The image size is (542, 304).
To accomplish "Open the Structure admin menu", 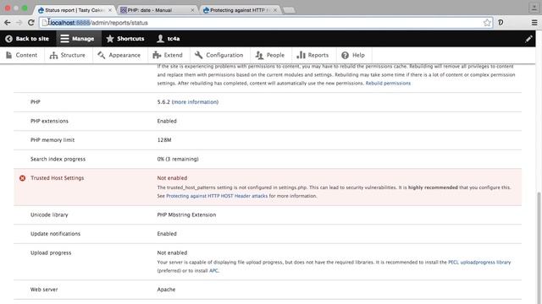I will [x=68, y=55].
